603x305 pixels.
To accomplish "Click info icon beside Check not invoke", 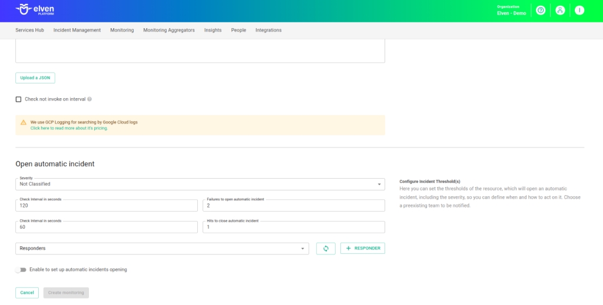I will click(90, 99).
